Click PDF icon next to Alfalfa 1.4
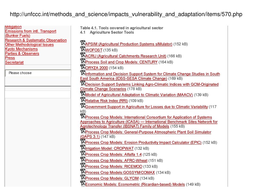This screenshot has height=193, width=258. tap(83, 154)
